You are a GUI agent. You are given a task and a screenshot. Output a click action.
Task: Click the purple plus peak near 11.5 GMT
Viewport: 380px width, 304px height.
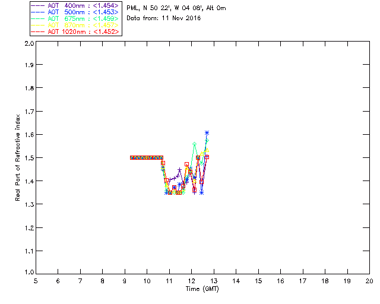pyautogui.click(x=179, y=169)
